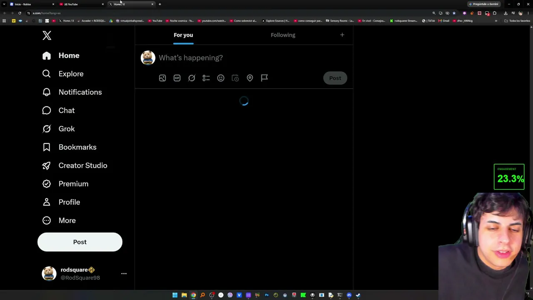Open the Acceder < RODSQU... bookmark

click(91, 21)
